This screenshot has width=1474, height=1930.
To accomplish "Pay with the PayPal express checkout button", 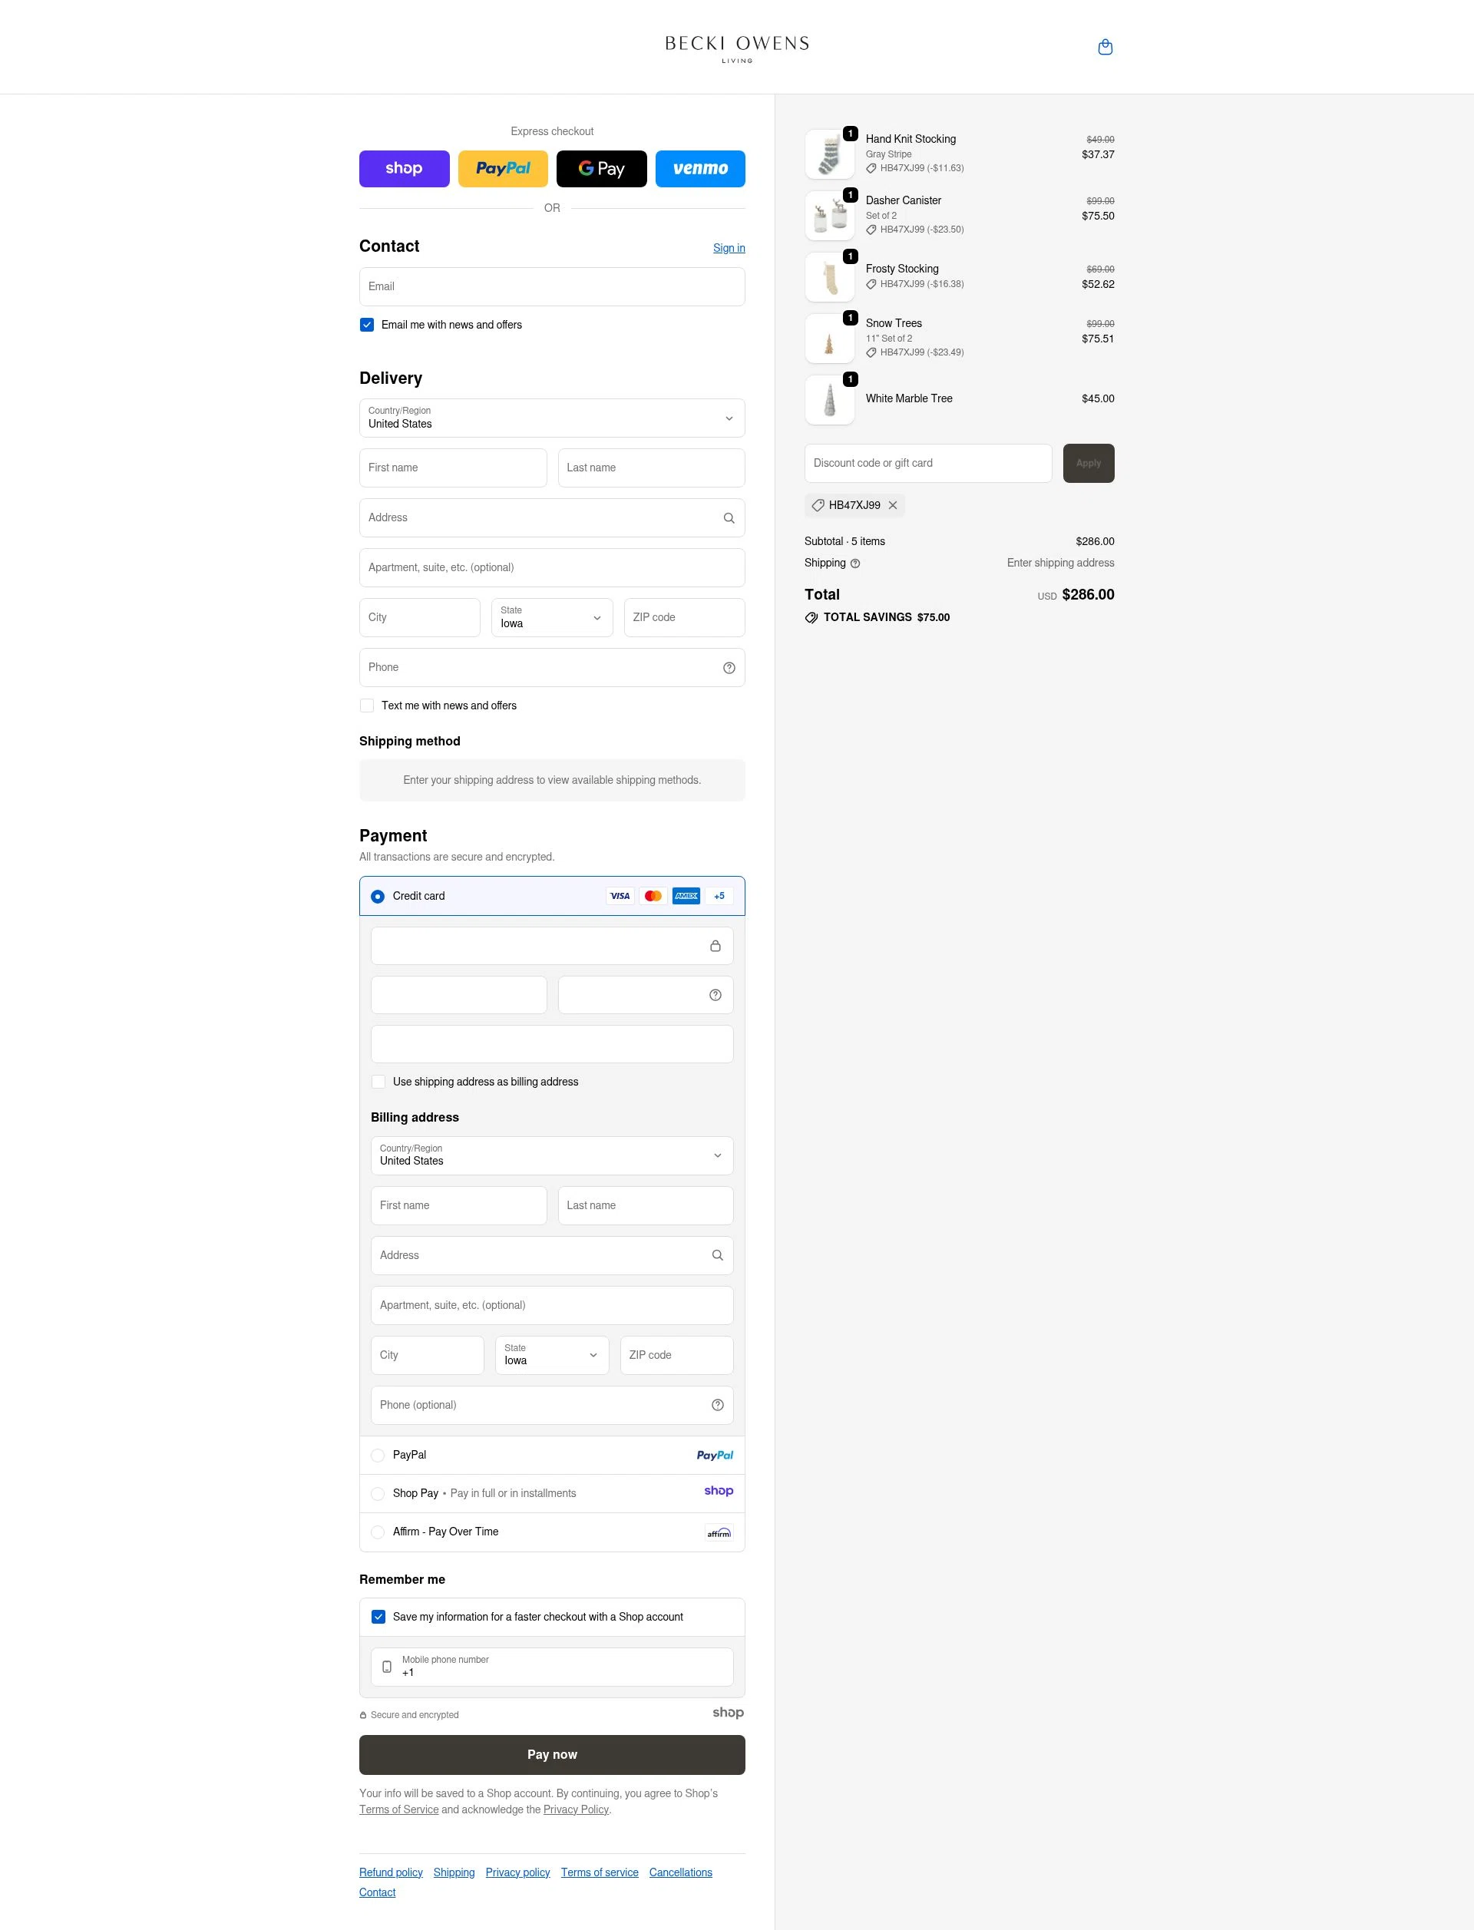I will 503,168.
